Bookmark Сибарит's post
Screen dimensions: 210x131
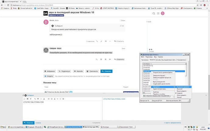(105, 59)
